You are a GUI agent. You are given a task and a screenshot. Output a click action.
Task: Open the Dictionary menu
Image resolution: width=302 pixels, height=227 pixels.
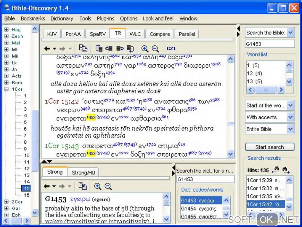[62, 18]
